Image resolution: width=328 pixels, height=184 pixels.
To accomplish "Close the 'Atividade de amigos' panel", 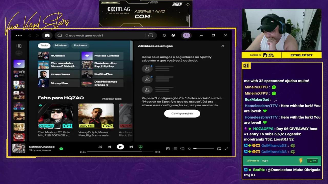I will (x=223, y=46).
